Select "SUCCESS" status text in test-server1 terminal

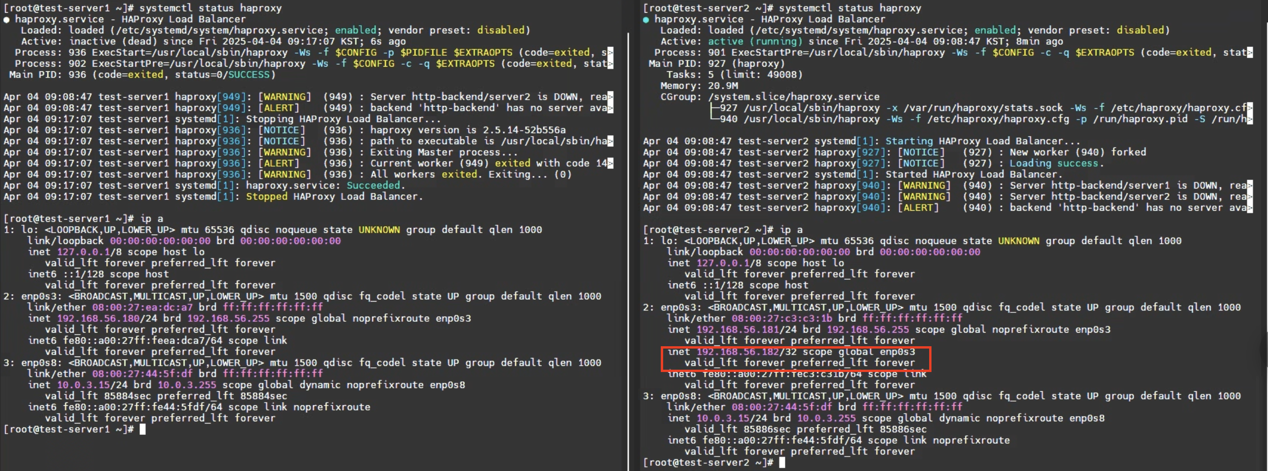[249, 75]
